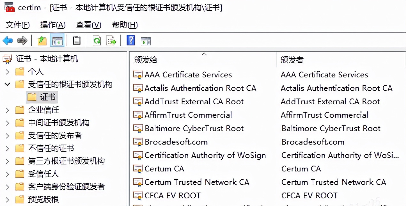Expand the 客户端身份验证颁发者 tree node
Viewport: 406px width, 206px height.
[7, 187]
